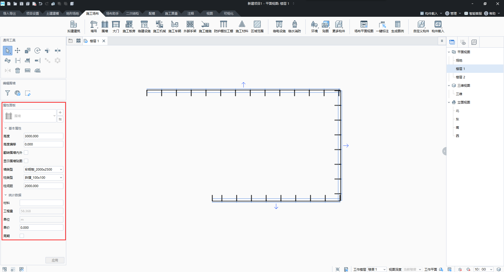The image size is (504, 272).
Task: Open 更多构件 more components
Action: pos(338,26)
